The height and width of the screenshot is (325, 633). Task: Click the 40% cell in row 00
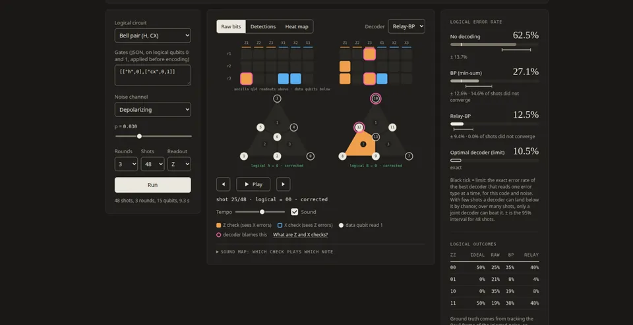(533, 267)
